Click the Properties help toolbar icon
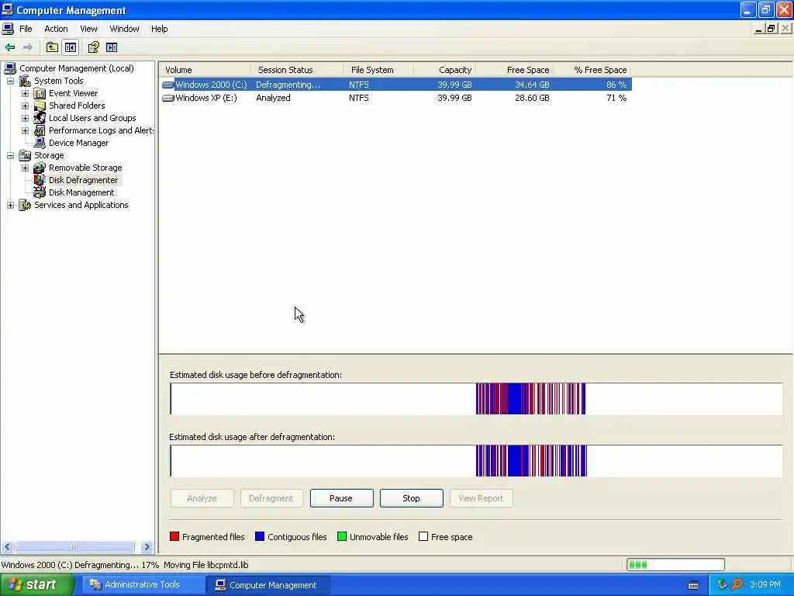The image size is (794, 596). (x=93, y=47)
